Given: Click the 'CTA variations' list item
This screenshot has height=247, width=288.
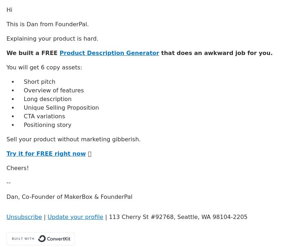Looking at the screenshot, I should (44, 116).
